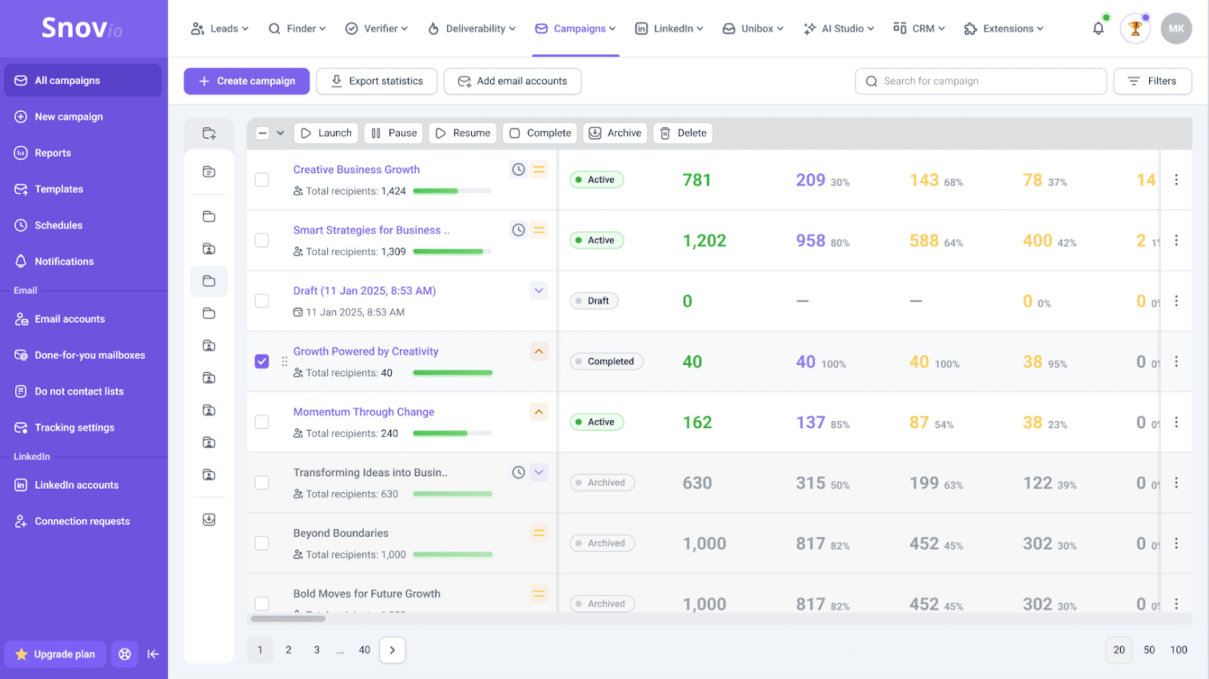Uncheck the Growth Powered by Creativity checkbox
This screenshot has height=679, width=1209.
[261, 361]
